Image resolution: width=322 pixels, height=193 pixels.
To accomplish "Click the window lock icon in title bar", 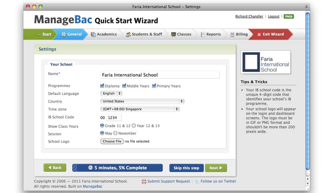I will tap(306, 7).
